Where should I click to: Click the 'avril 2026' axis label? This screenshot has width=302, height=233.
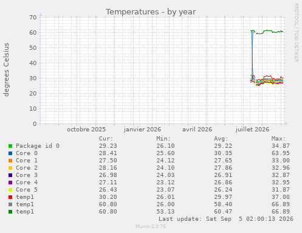(197, 130)
